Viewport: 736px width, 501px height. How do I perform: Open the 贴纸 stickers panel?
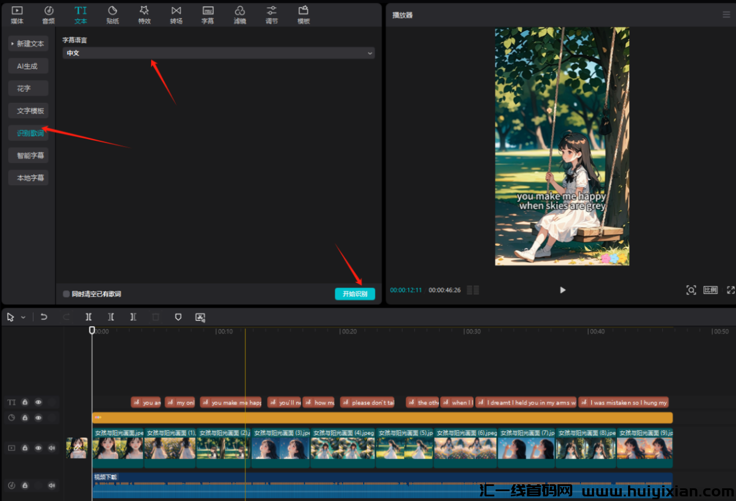pyautogui.click(x=112, y=14)
